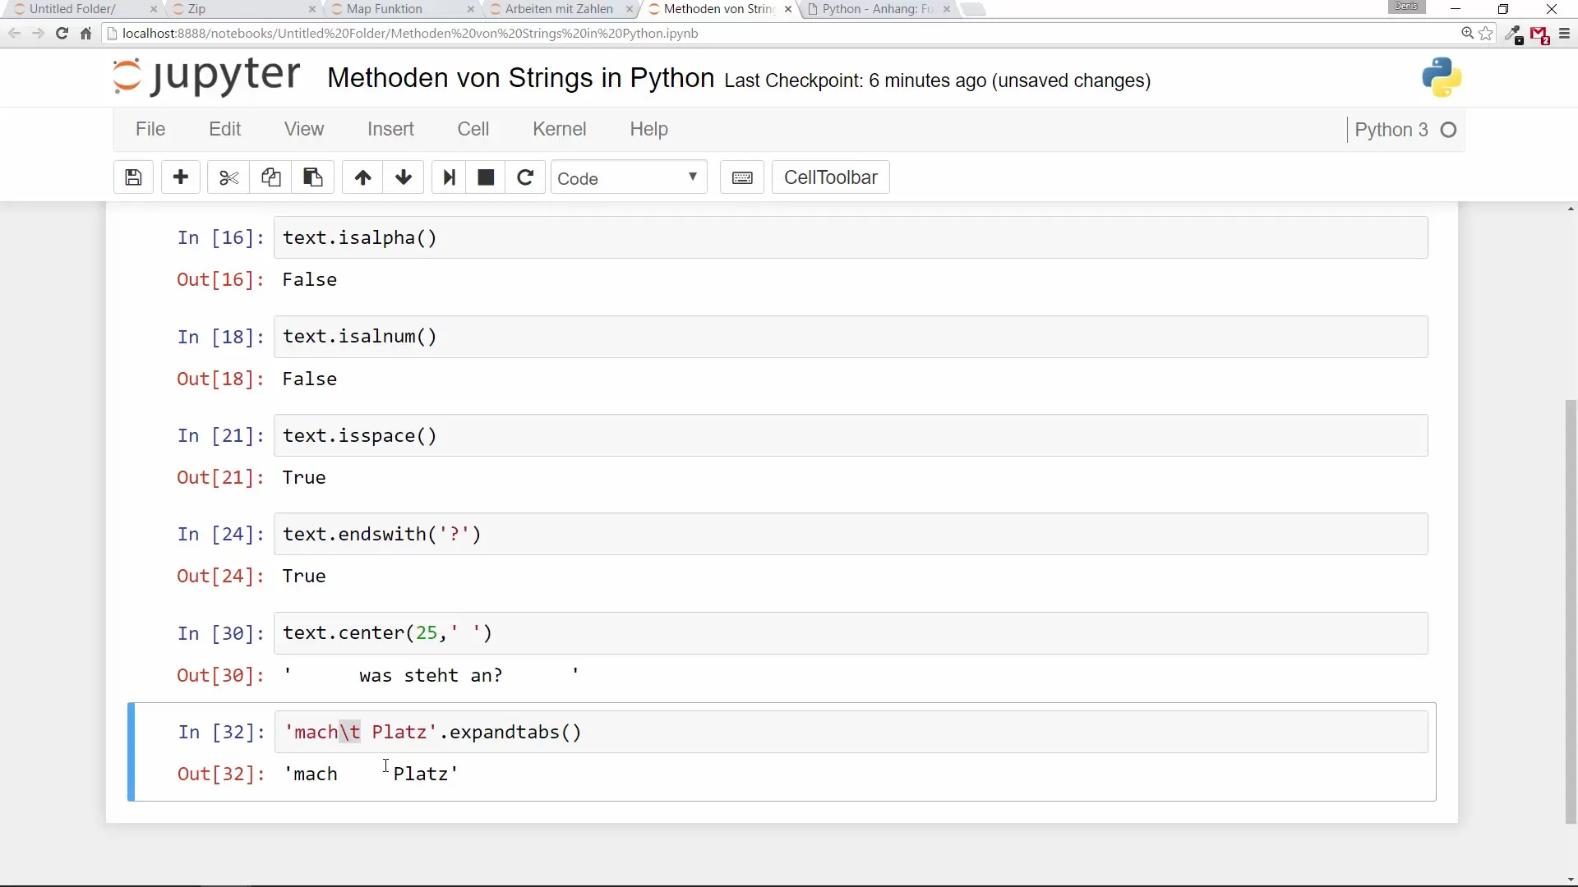Click the Last Checkpoint status text
Image resolution: width=1578 pixels, height=887 pixels.
tap(937, 80)
